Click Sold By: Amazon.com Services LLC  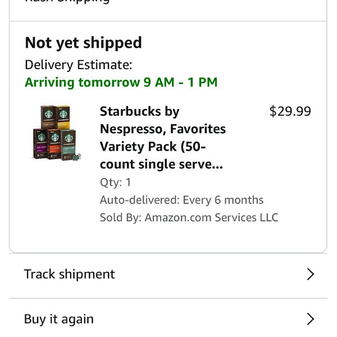[189, 217]
